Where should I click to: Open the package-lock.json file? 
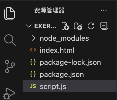(70, 62)
